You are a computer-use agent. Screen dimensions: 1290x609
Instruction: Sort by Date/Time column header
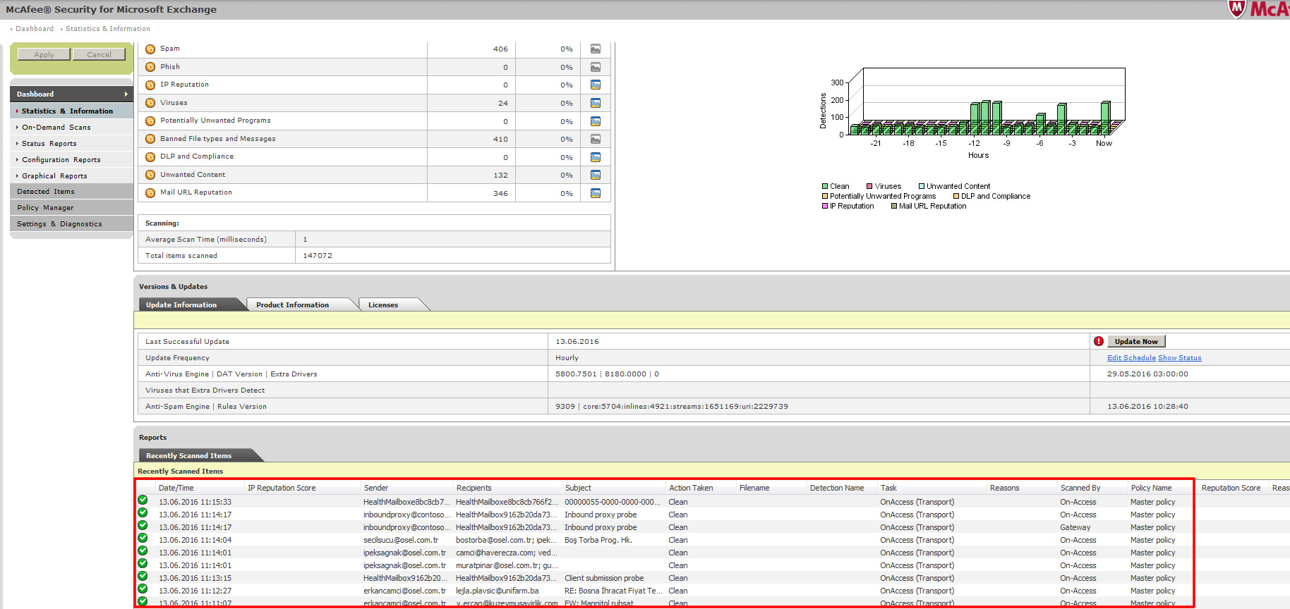176,488
